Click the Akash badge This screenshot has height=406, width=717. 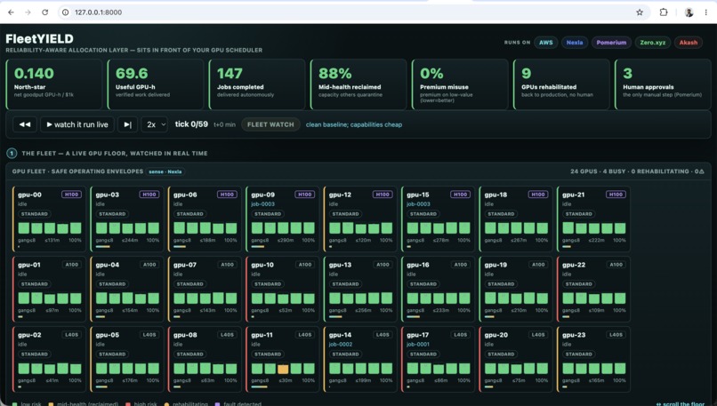point(689,43)
